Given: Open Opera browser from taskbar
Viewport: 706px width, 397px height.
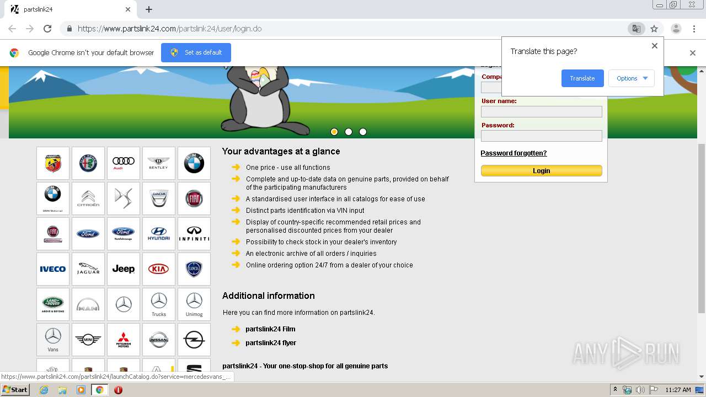Looking at the screenshot, I should point(118,390).
